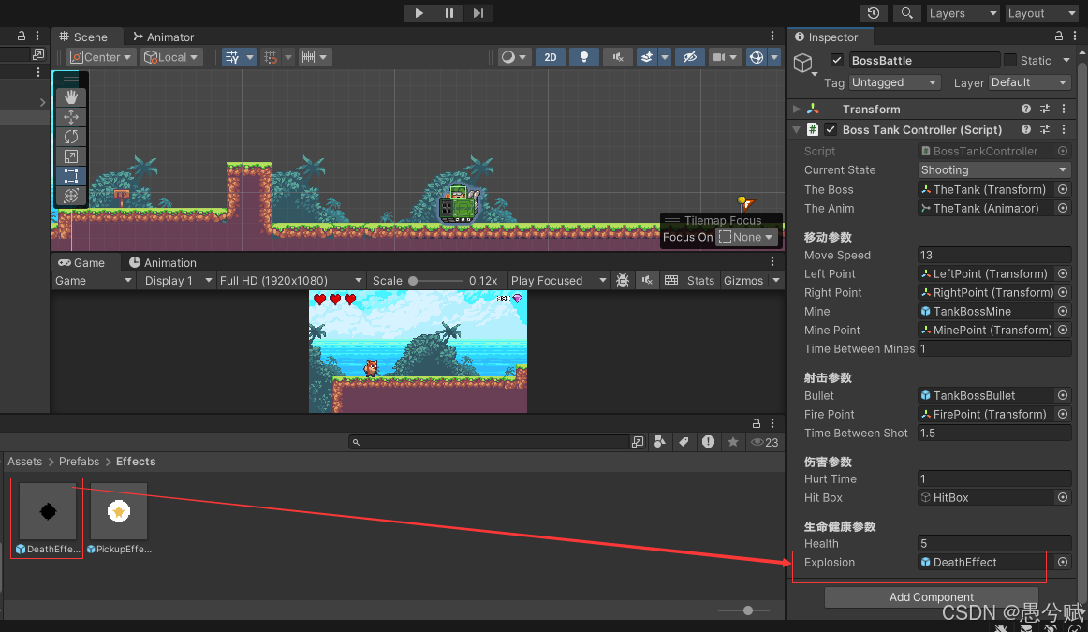Select the Scale tool
Image resolution: width=1088 pixels, height=632 pixels.
point(71,156)
